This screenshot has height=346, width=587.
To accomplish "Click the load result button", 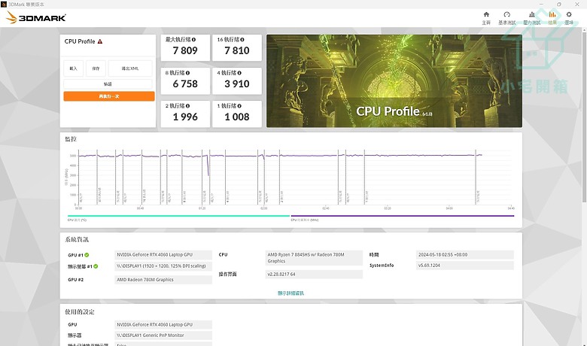I will pos(74,68).
